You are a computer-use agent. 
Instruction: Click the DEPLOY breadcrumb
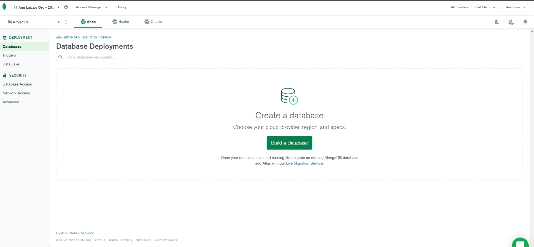(x=106, y=37)
